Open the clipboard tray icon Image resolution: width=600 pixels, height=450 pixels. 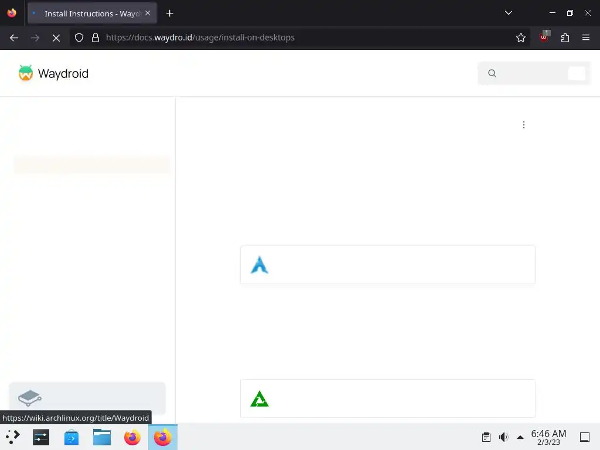point(486,437)
